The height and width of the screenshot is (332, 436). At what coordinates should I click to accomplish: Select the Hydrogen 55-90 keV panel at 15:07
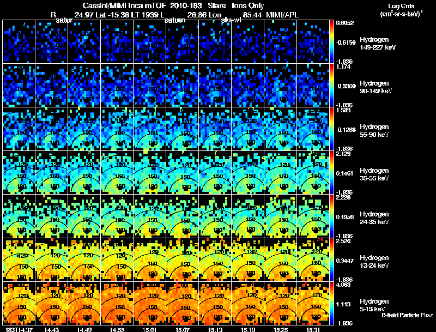click(x=182, y=129)
